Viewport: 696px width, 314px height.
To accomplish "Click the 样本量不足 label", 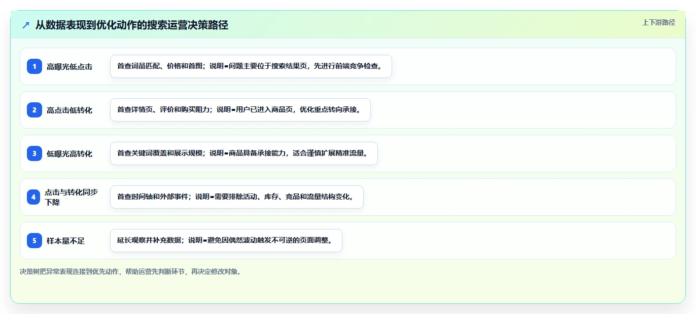I will tap(66, 241).
